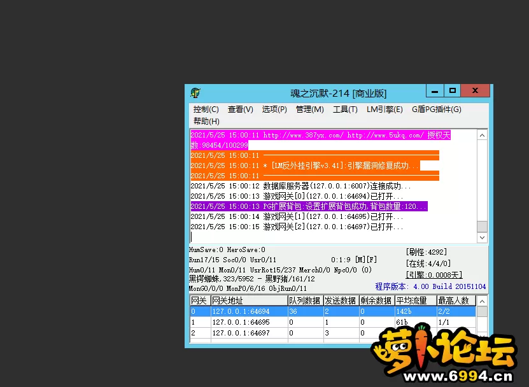Click the 最高人数 column header
Viewport: 529px width, 387px height.
(456, 300)
